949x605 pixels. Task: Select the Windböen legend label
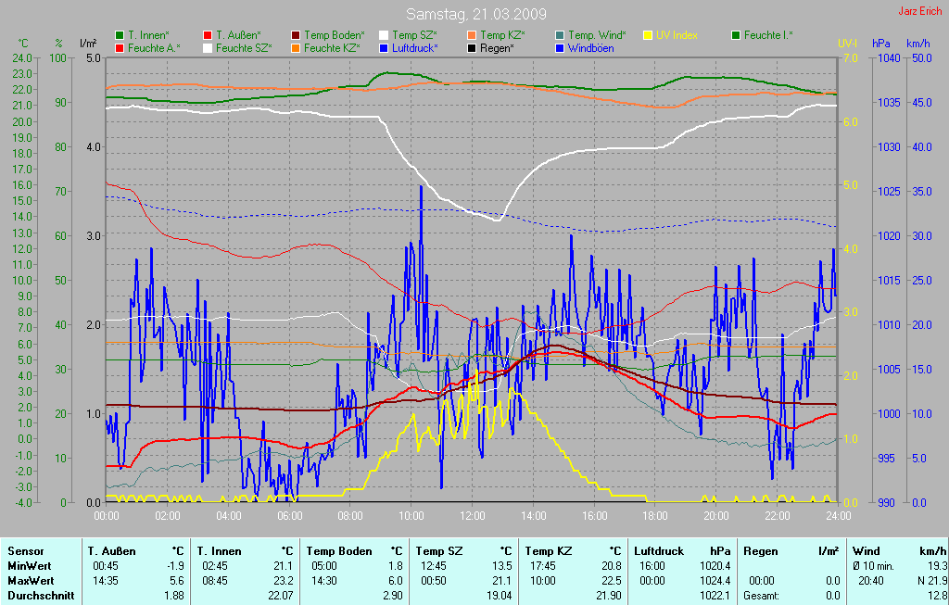click(591, 48)
